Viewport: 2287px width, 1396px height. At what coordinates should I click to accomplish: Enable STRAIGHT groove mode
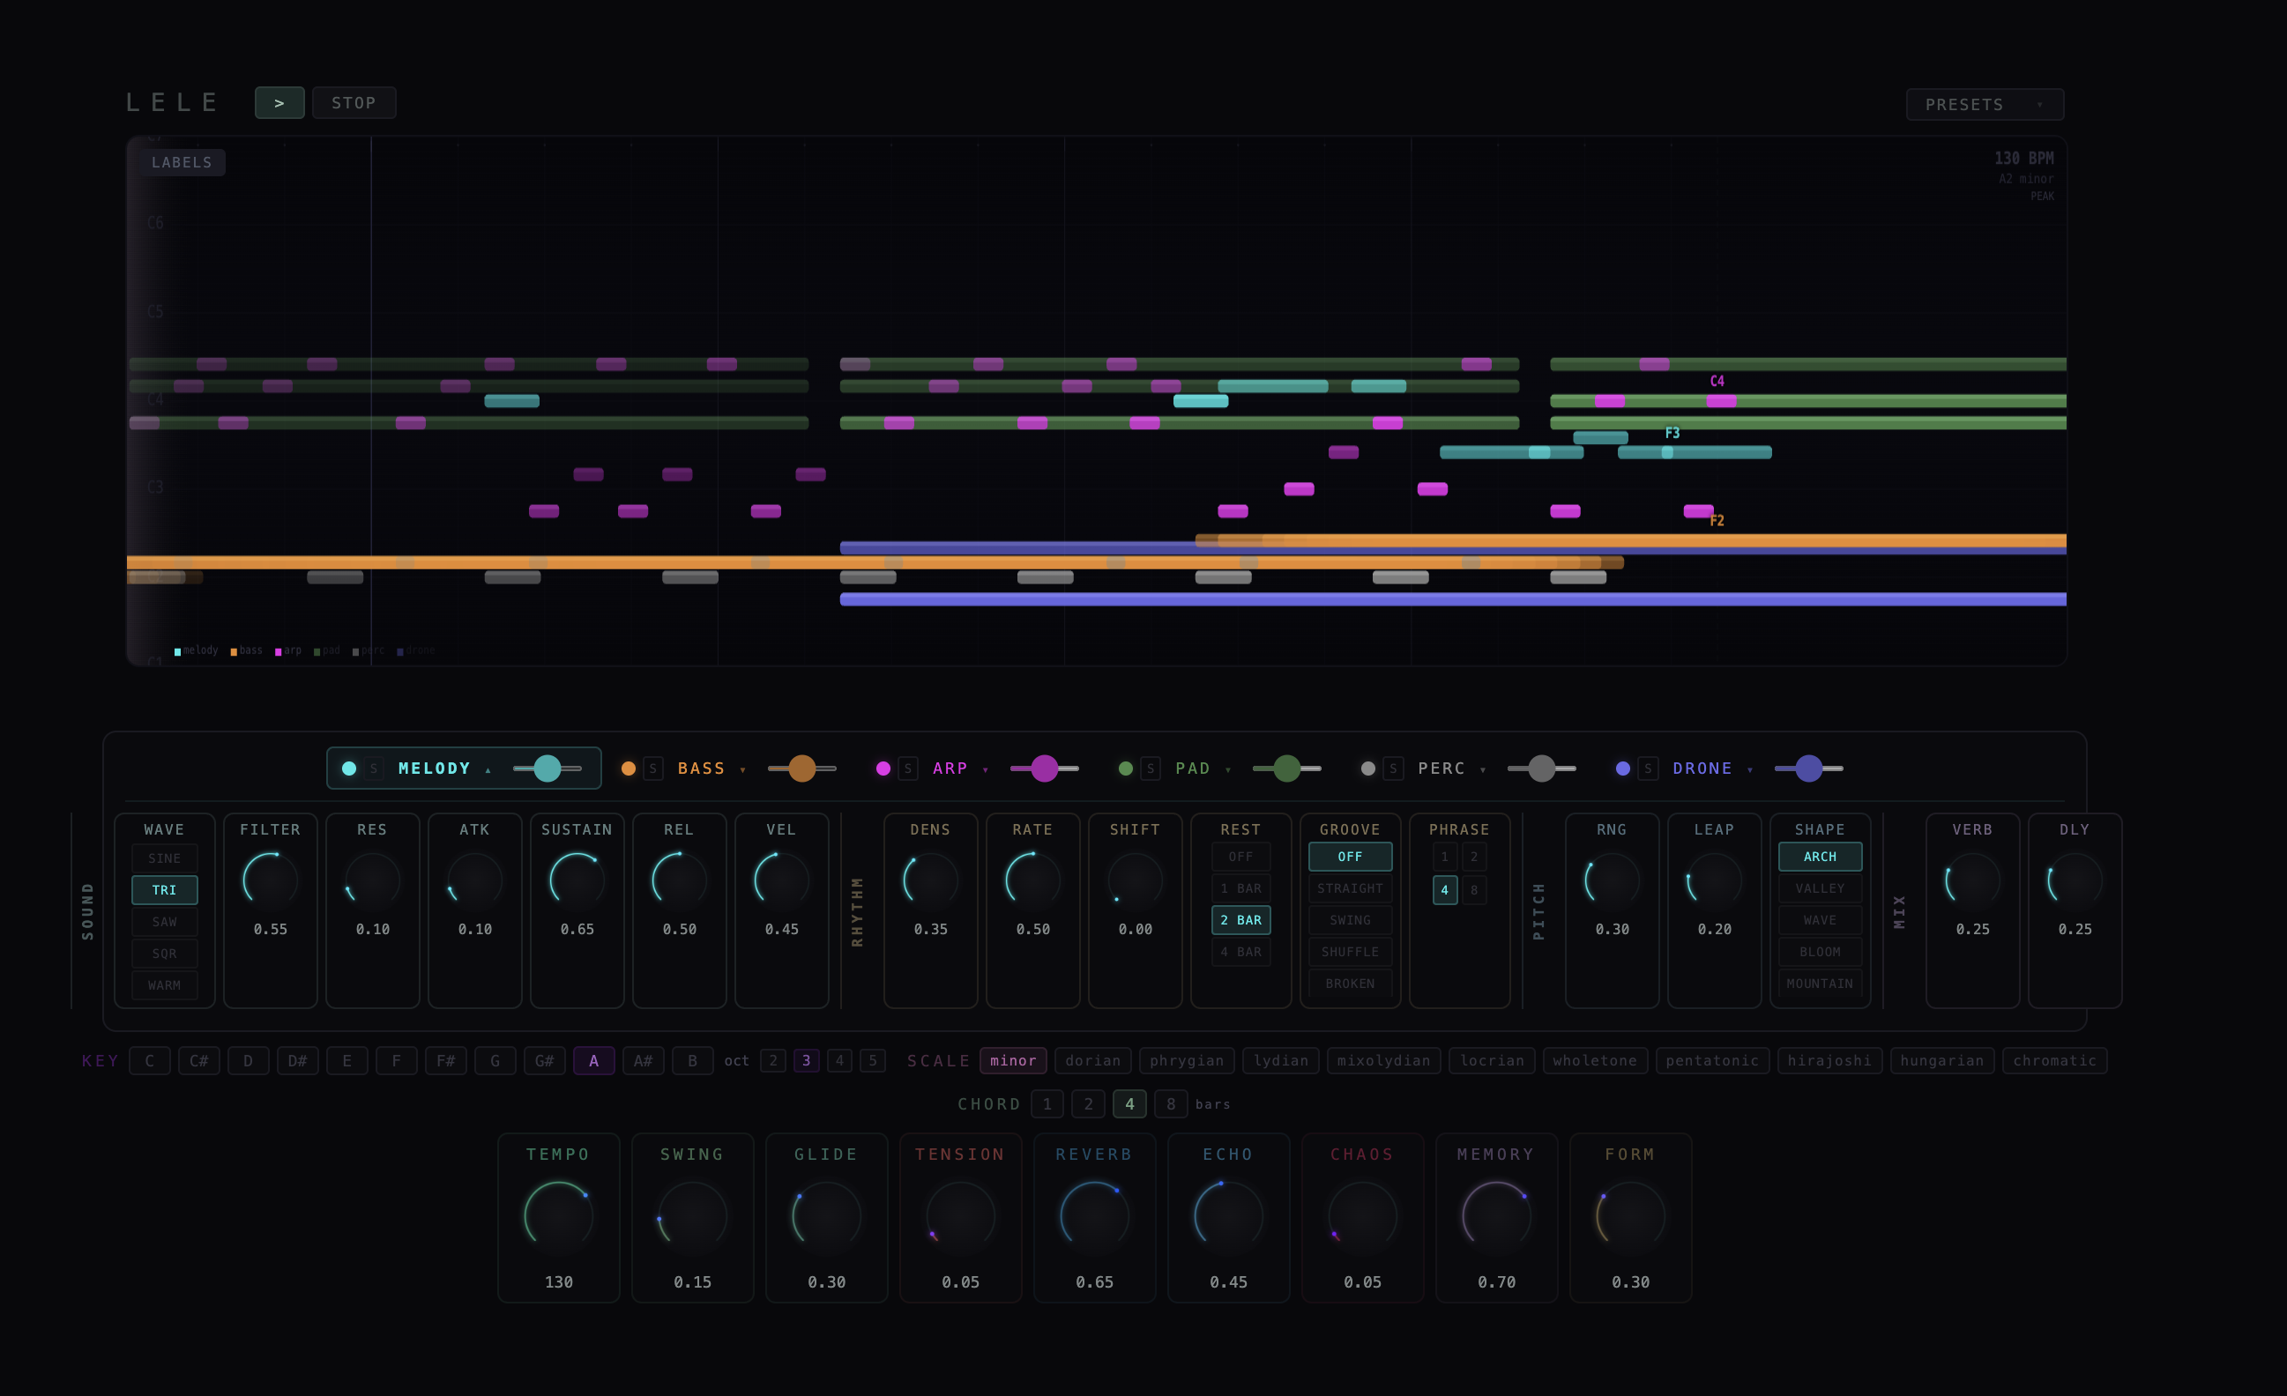point(1350,887)
